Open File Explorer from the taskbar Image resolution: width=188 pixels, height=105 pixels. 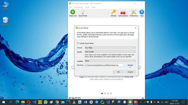pos(23,102)
